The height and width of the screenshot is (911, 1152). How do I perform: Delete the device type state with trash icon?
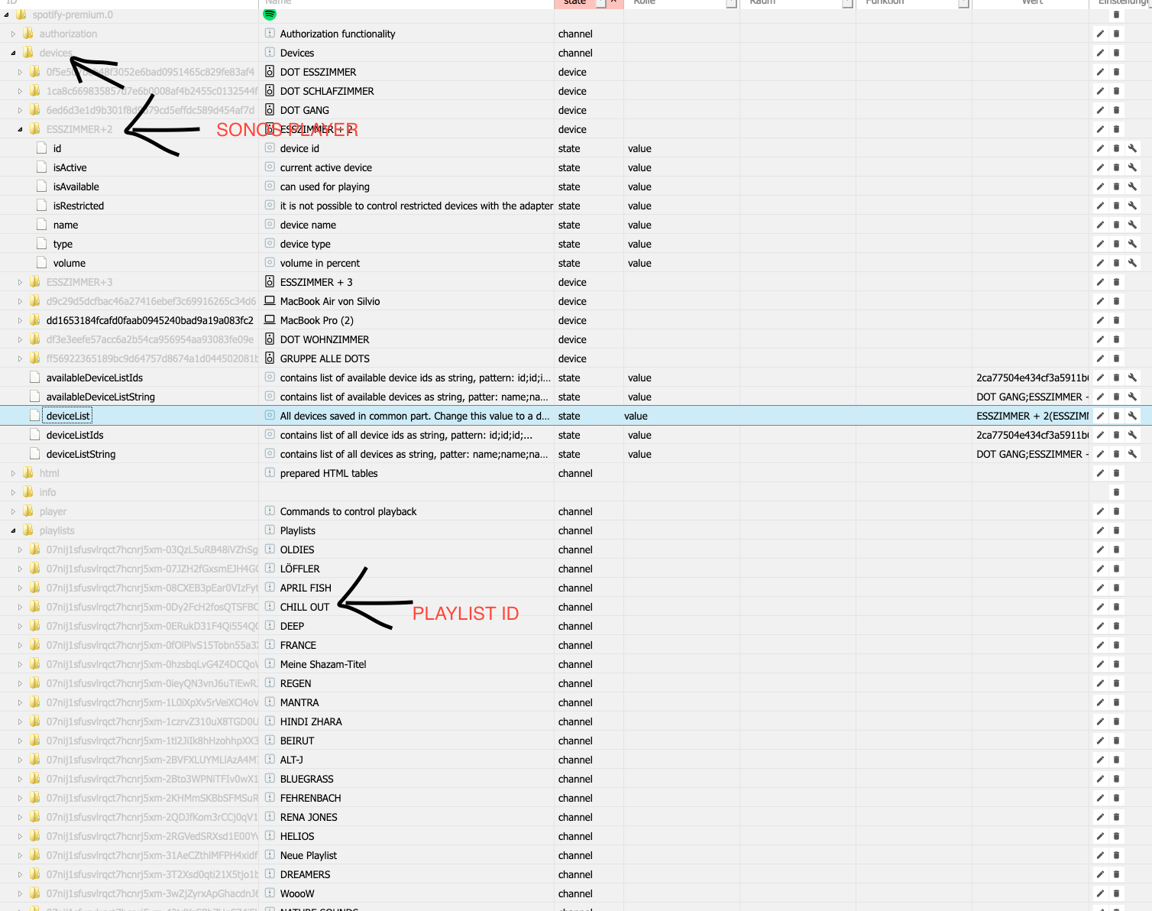(1116, 244)
